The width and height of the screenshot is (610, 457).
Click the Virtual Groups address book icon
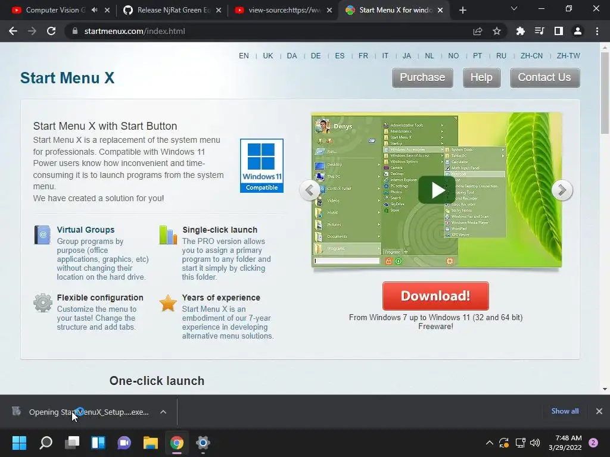pyautogui.click(x=42, y=234)
